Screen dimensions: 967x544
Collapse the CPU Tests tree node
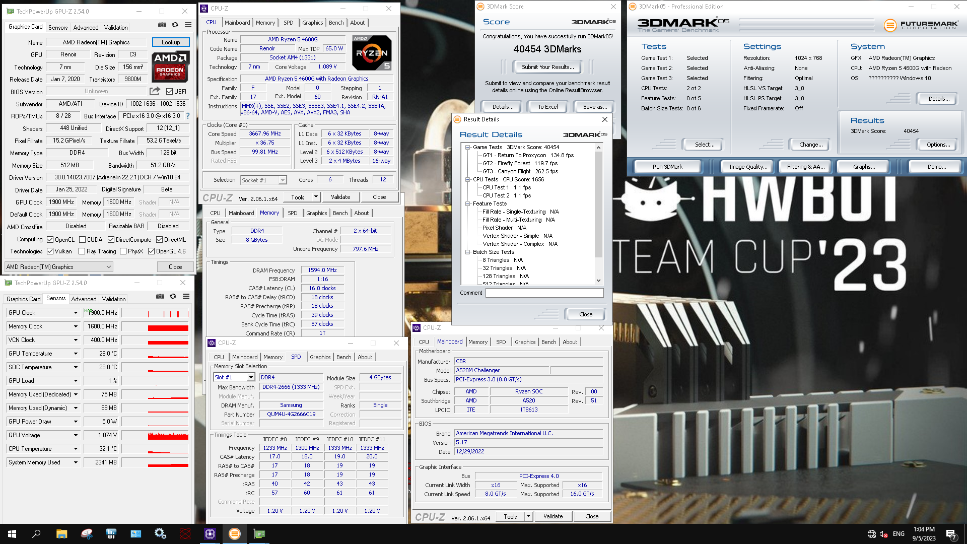coord(467,179)
